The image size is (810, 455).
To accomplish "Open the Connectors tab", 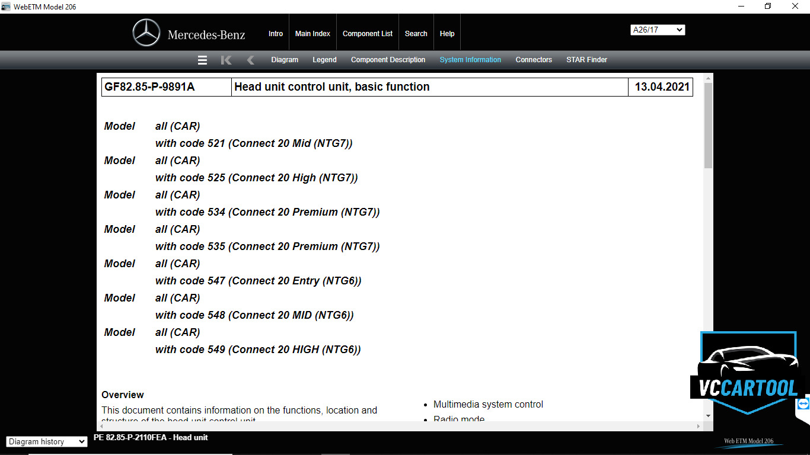I will [534, 59].
